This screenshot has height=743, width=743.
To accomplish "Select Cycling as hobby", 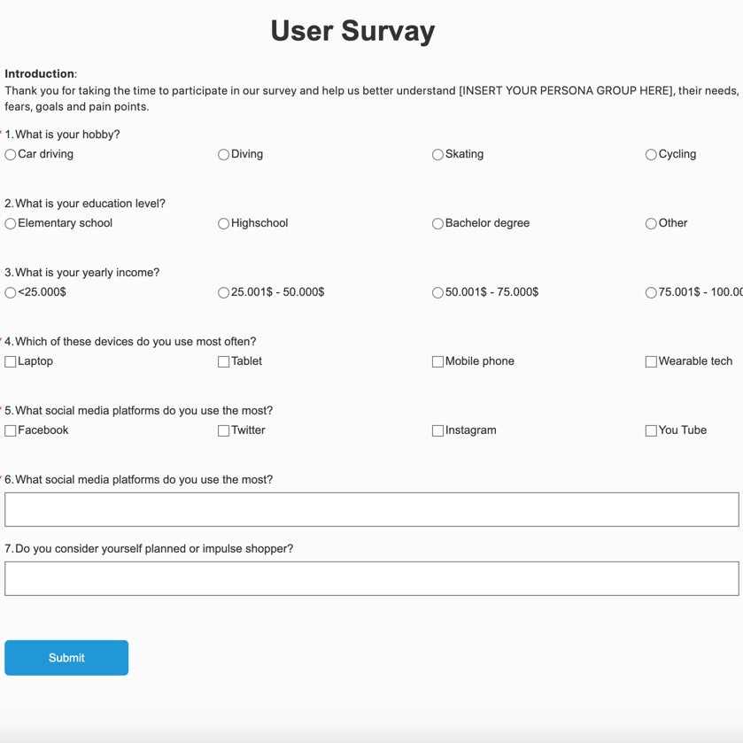I will 651,154.
